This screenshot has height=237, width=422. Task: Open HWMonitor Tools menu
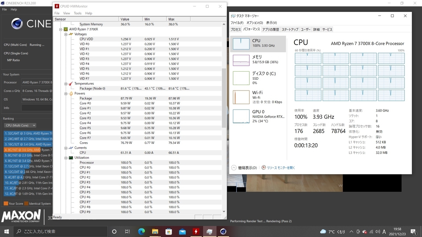click(78, 13)
